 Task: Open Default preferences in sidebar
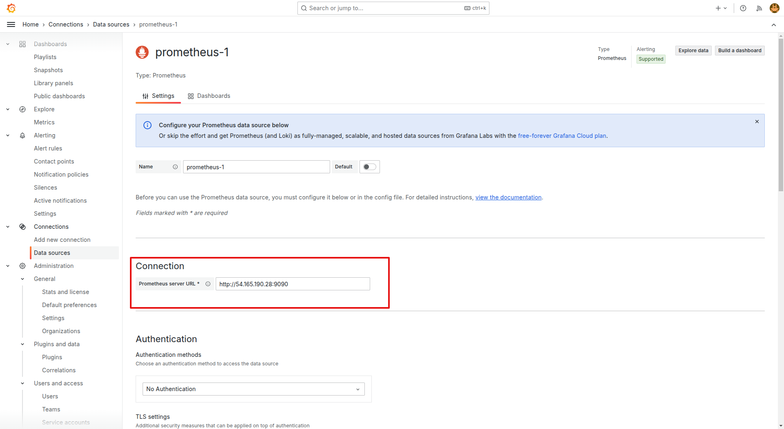(x=69, y=305)
